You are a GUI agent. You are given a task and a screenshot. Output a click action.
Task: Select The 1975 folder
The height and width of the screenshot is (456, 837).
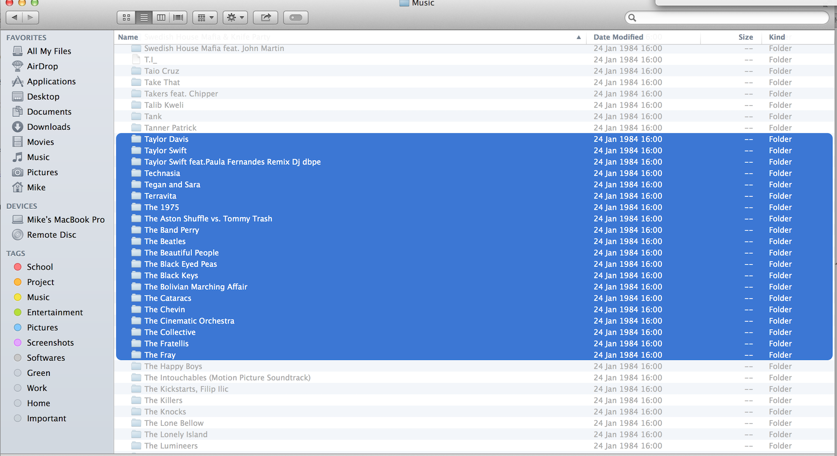click(474, 207)
